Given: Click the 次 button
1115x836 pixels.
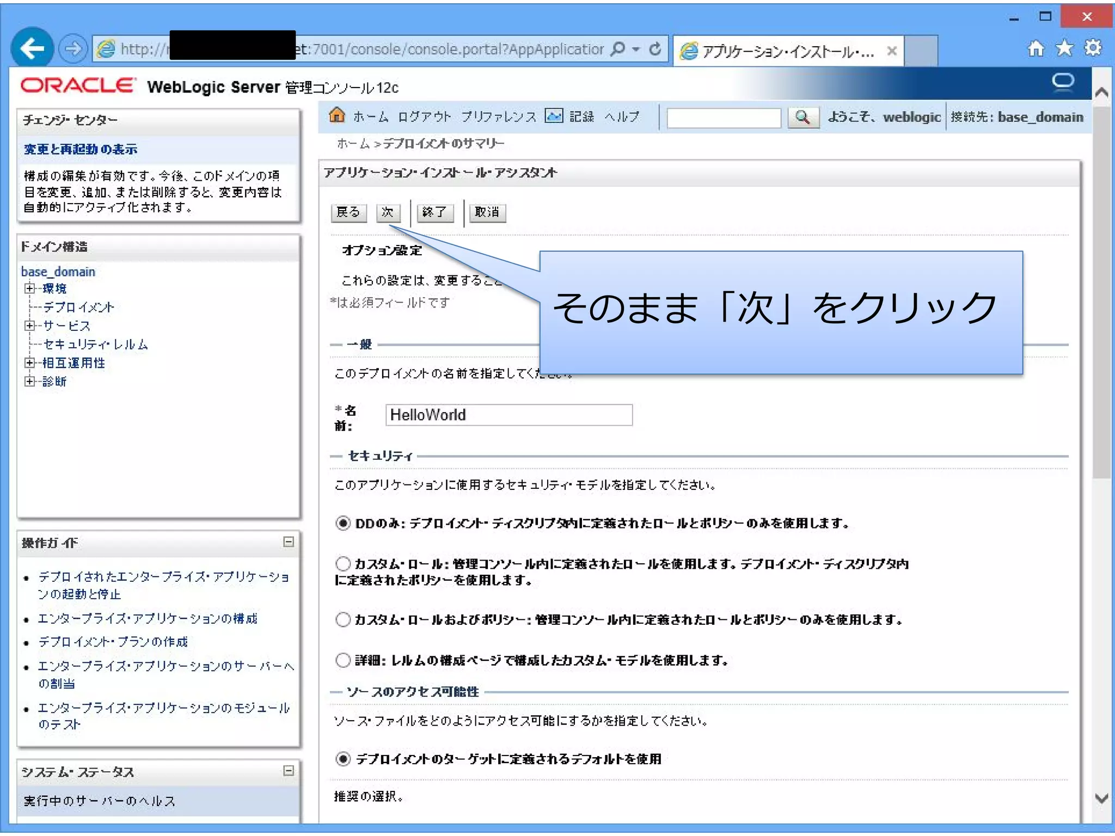Looking at the screenshot, I should coord(388,212).
